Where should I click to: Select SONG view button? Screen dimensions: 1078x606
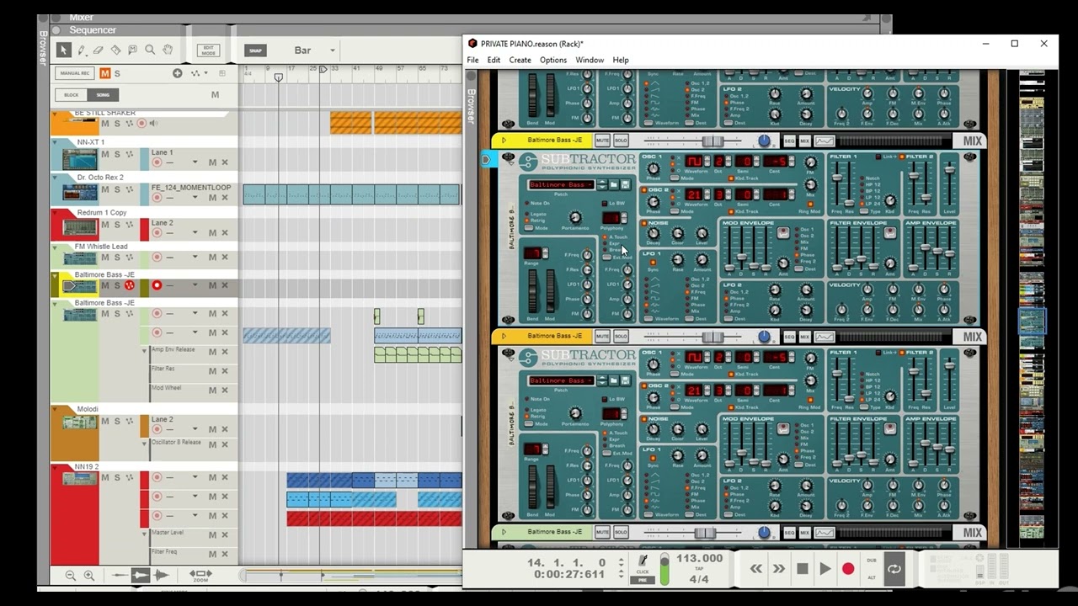click(103, 95)
